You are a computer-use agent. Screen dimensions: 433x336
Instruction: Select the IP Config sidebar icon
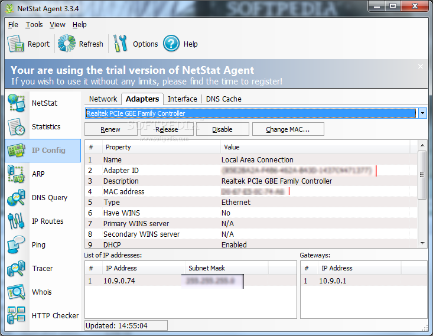(x=17, y=150)
